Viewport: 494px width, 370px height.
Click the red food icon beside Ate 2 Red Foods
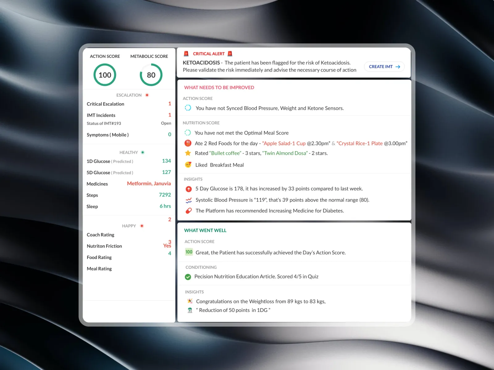[188, 143]
